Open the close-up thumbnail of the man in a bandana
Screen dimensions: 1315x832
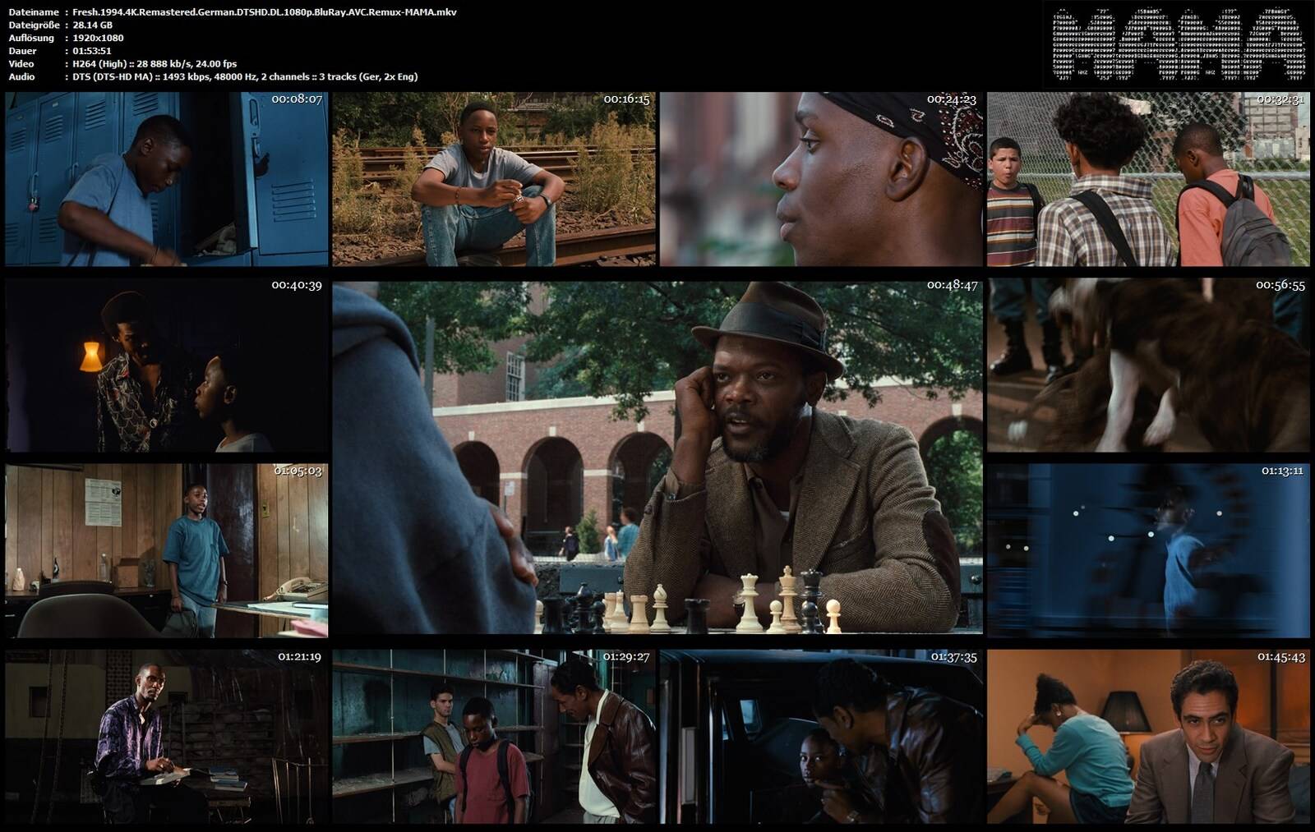[821, 179]
